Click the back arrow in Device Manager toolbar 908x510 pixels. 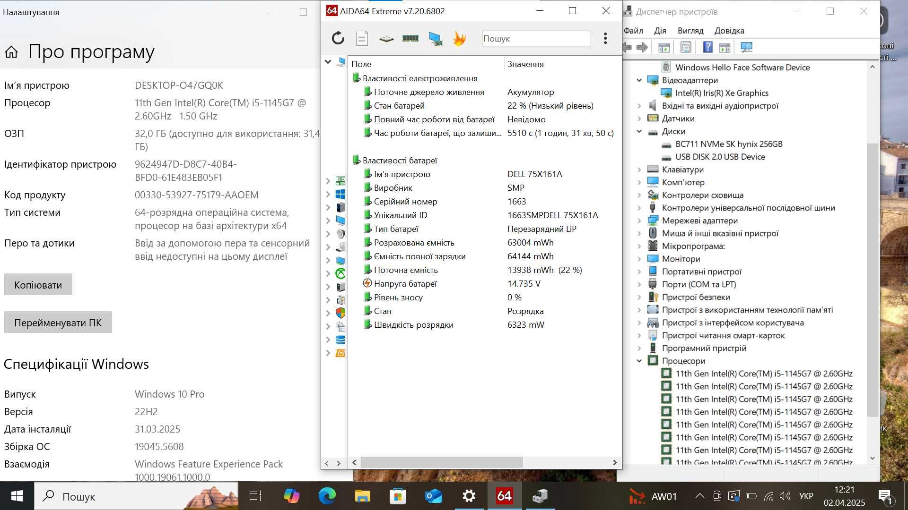(x=628, y=47)
